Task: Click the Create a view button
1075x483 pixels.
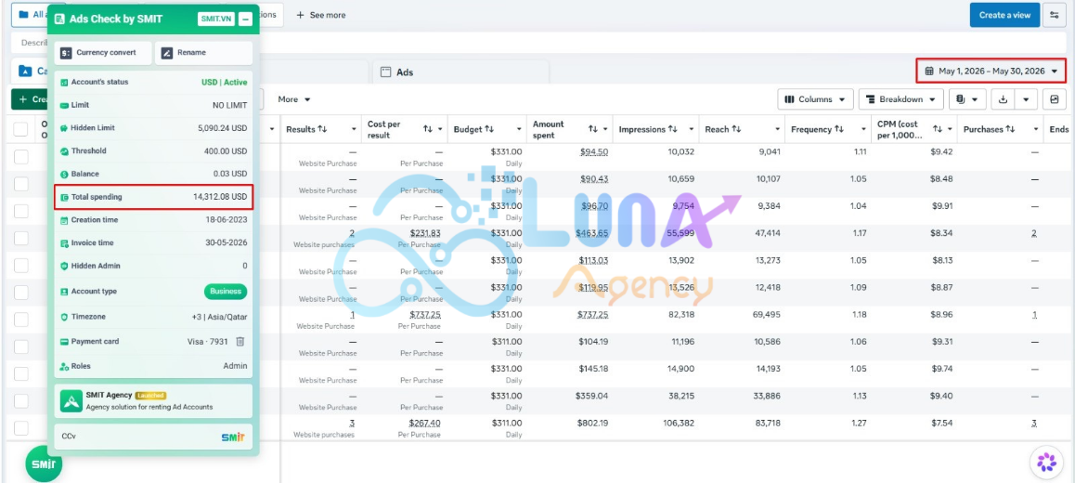Action: pos(1004,15)
